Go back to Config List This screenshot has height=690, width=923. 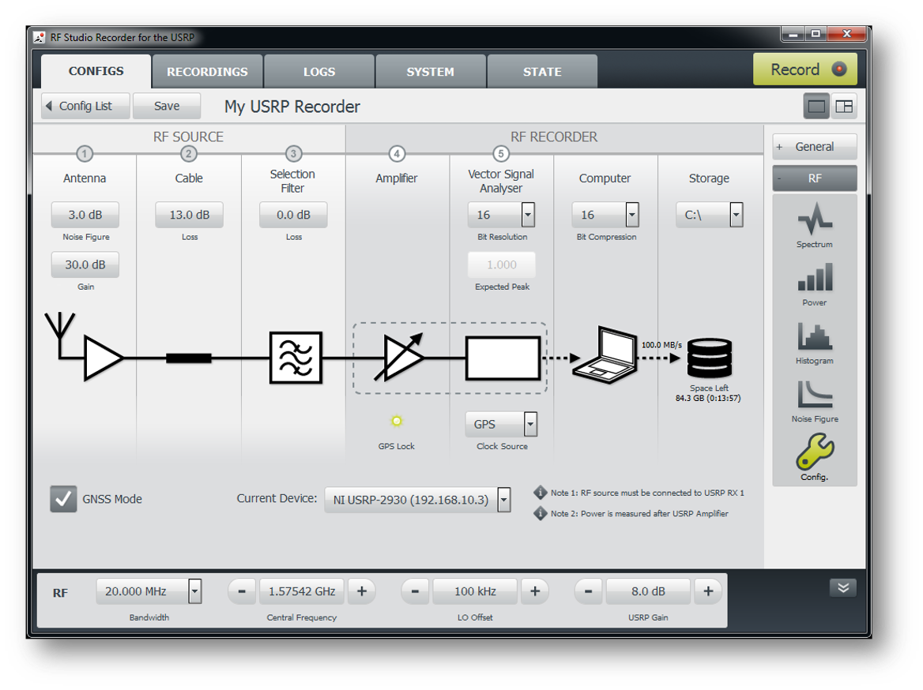85,106
